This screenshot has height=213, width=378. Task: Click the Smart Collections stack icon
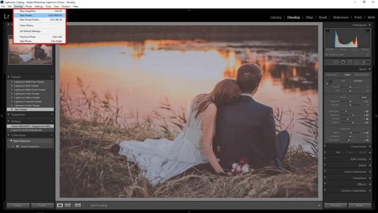point(17,146)
